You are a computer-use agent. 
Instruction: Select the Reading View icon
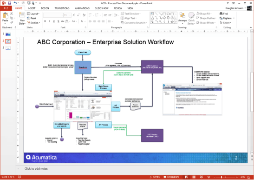pyautogui.click(x=202, y=177)
